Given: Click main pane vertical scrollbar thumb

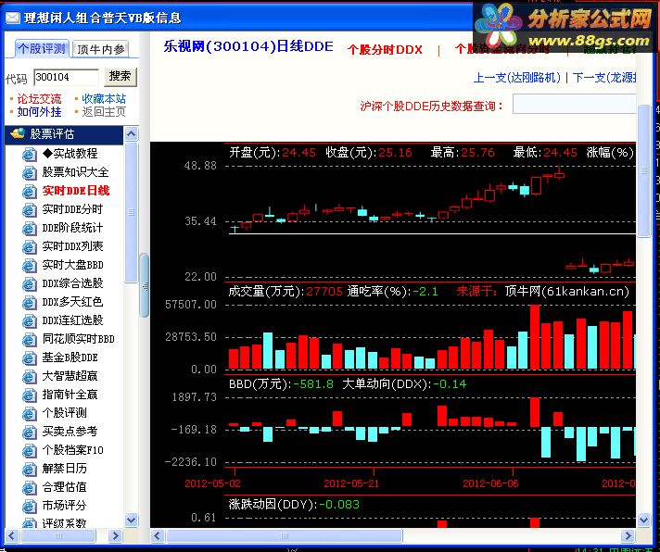Looking at the screenshot, I should pos(643,170).
